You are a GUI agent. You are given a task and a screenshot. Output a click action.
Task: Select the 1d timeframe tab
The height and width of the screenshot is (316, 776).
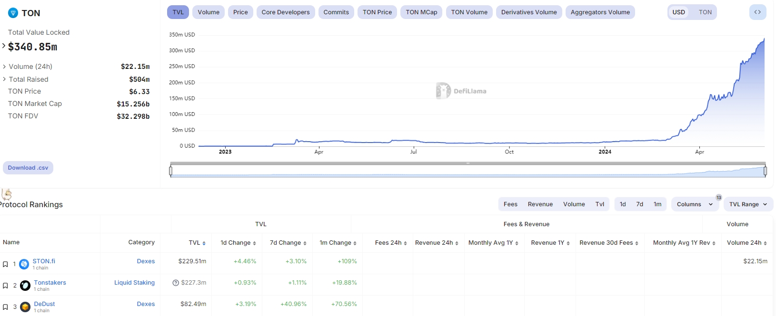pos(623,204)
